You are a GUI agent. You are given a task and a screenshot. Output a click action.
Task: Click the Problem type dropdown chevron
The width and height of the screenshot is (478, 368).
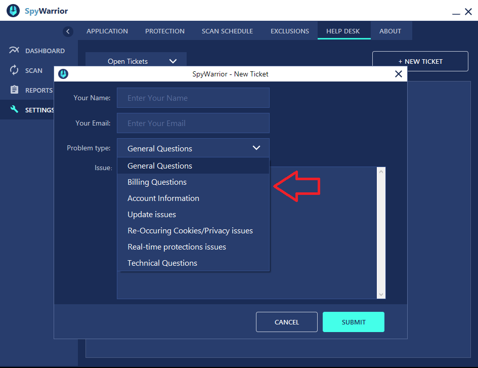(256, 148)
